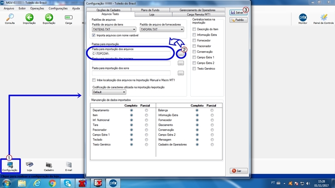The width and height of the screenshot is (335, 188).
Task: Switch to Opções de Cadastro tab
Action: pyautogui.click(x=108, y=10)
